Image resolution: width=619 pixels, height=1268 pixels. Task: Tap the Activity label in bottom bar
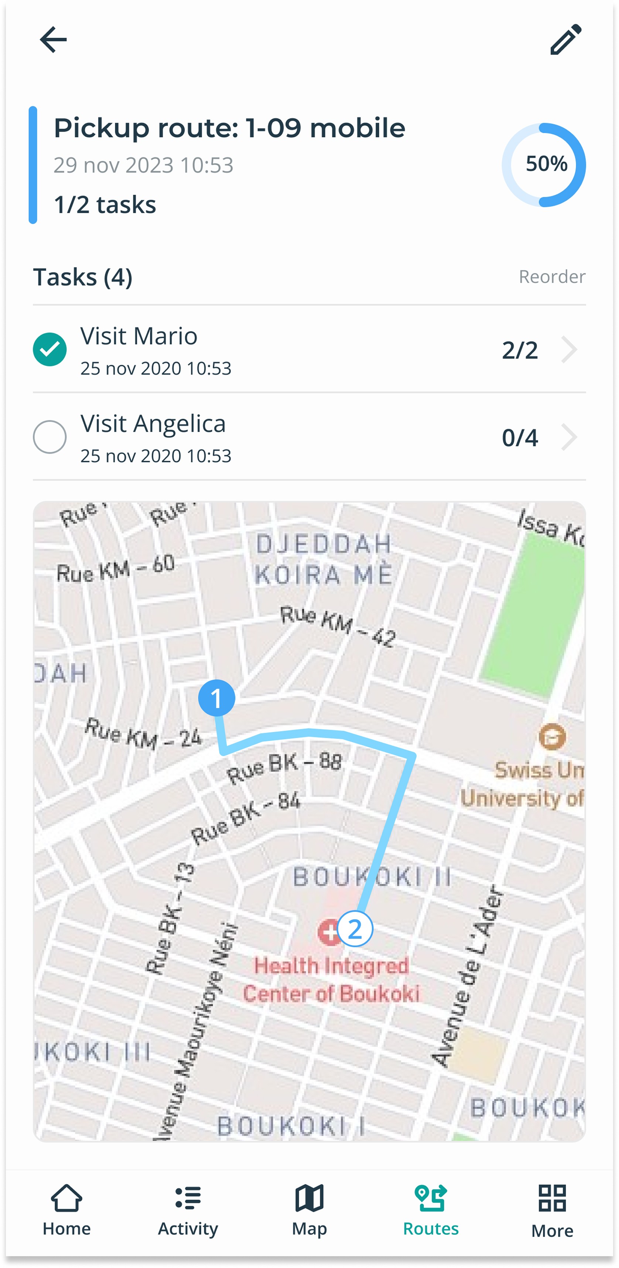(188, 1229)
